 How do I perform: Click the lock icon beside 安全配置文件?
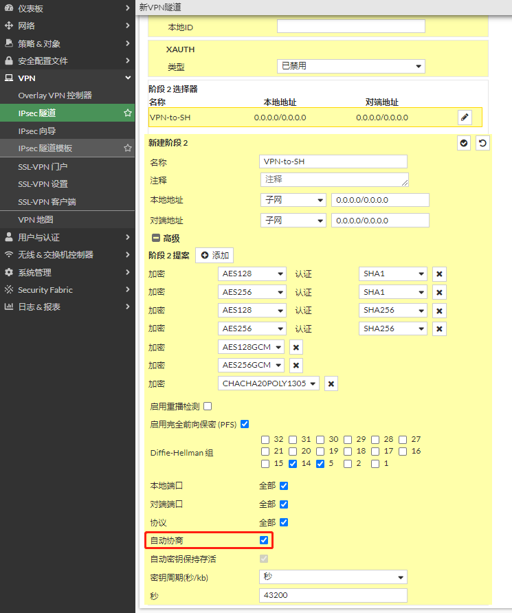coord(9,60)
